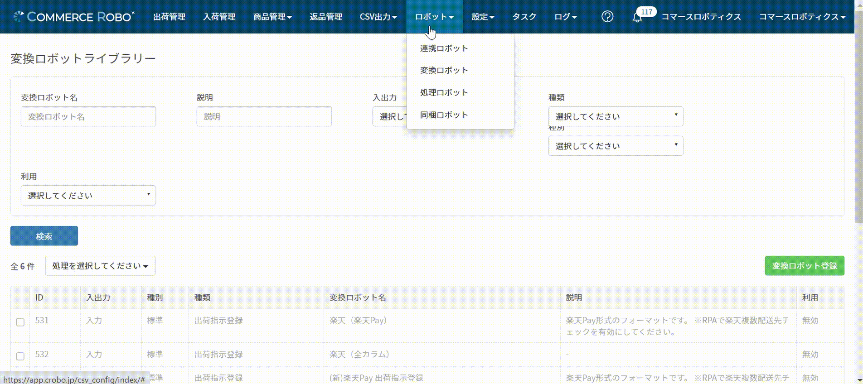The height and width of the screenshot is (384, 863).
Task: Open the 処理を選択してください dropdown
Action: (100, 266)
